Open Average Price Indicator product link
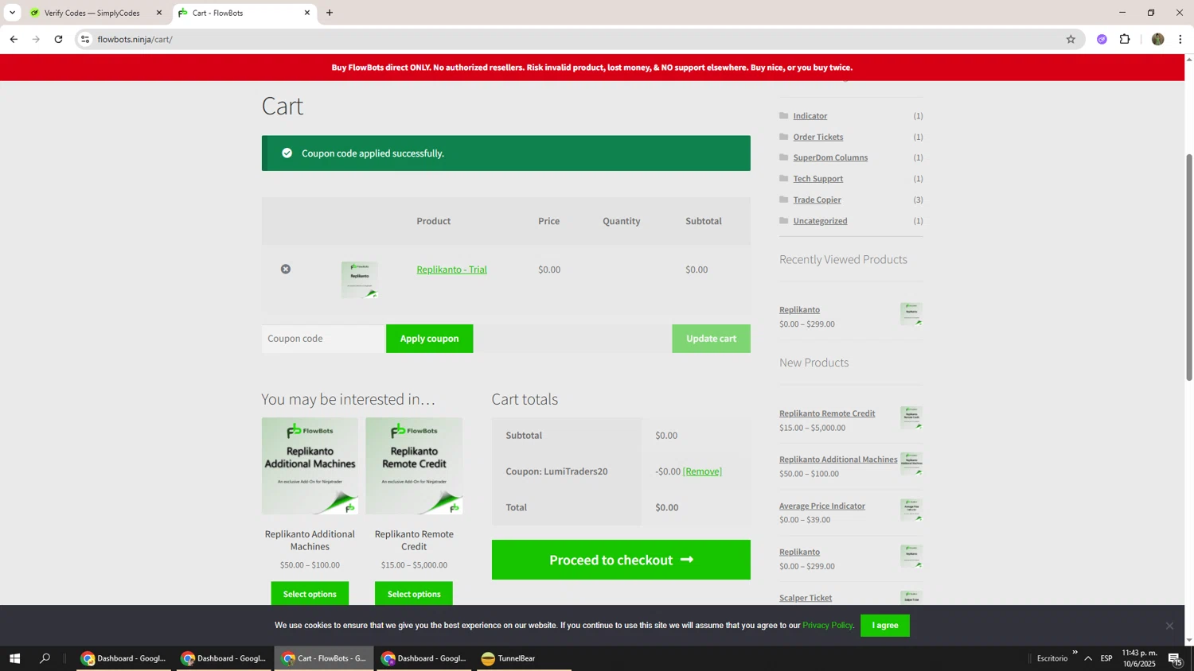 (x=822, y=506)
